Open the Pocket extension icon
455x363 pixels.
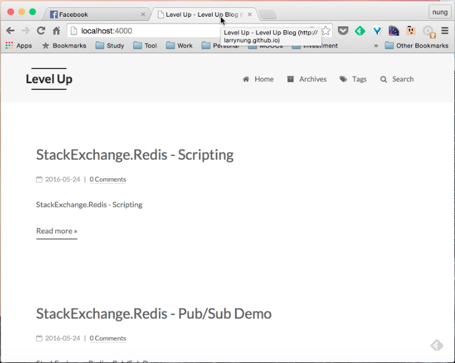343,31
